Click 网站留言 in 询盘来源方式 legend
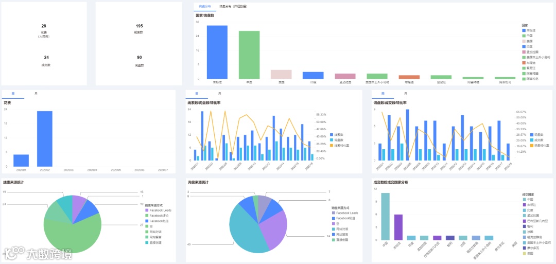This screenshot has height=264, width=556. 339,235
